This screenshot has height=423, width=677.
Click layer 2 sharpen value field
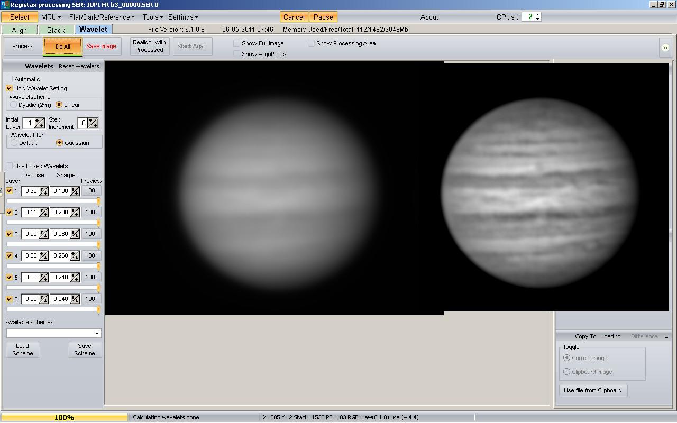(x=60, y=213)
